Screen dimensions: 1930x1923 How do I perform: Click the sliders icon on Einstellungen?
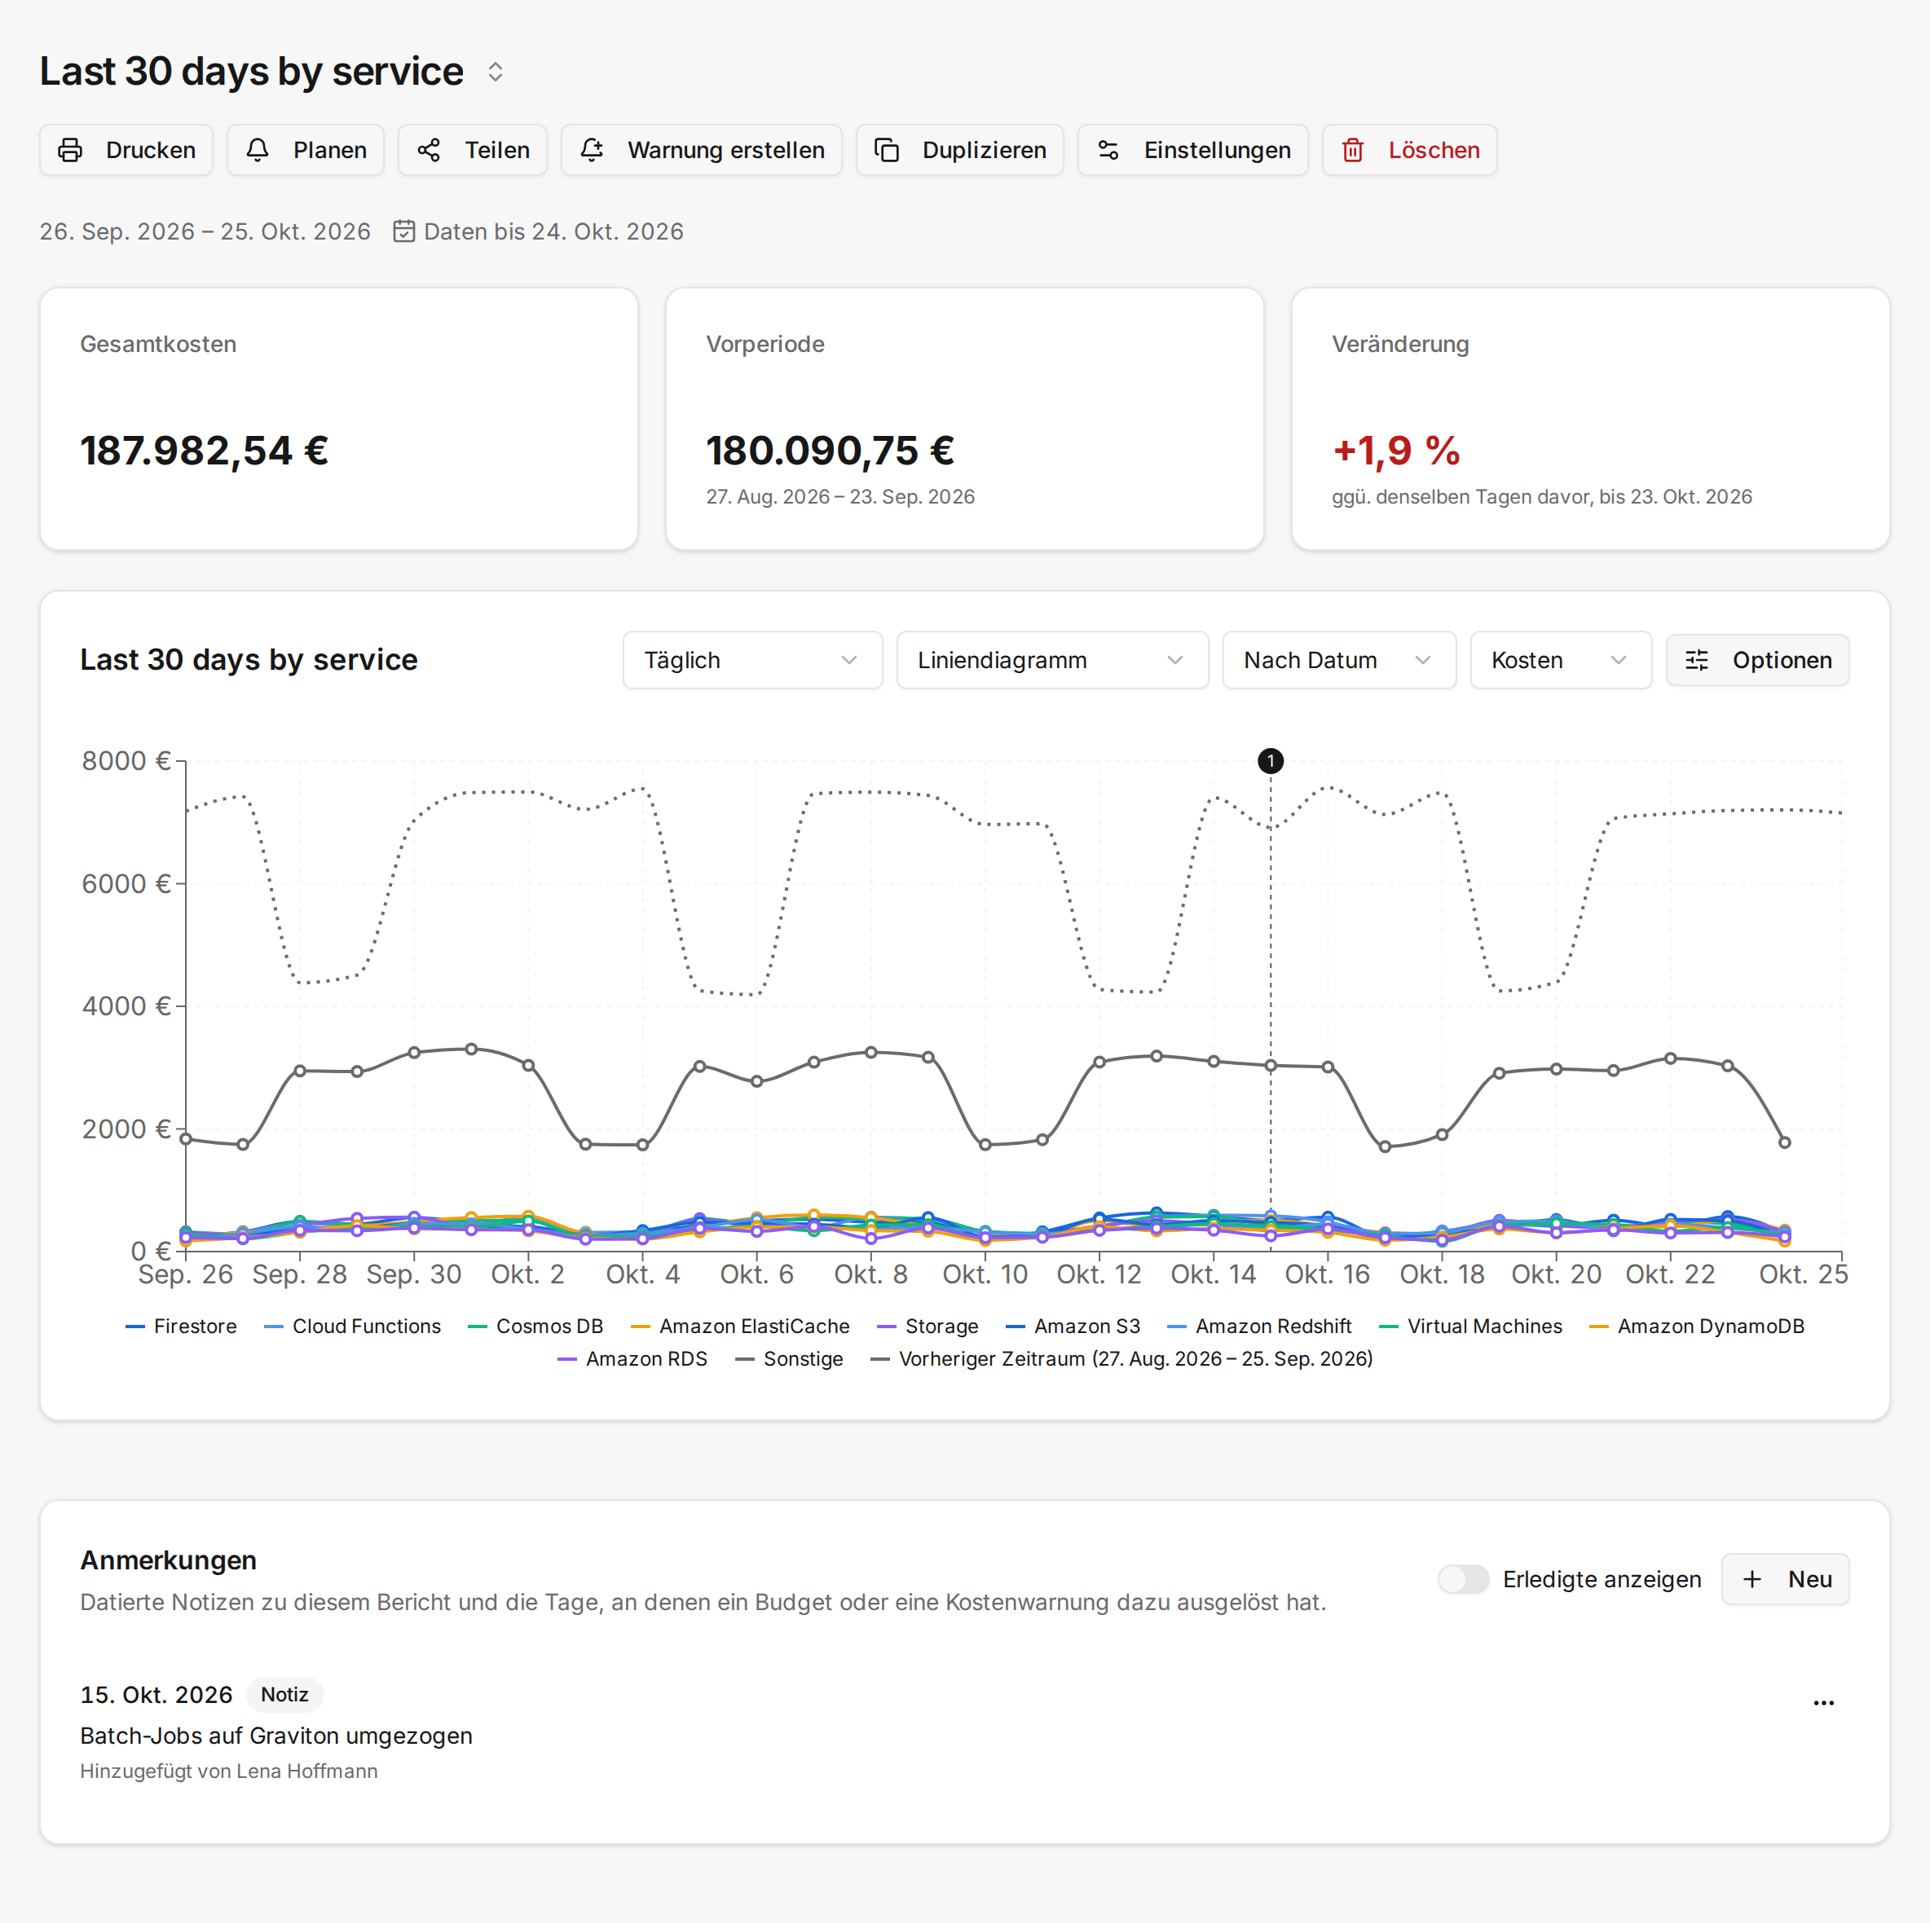1108,150
